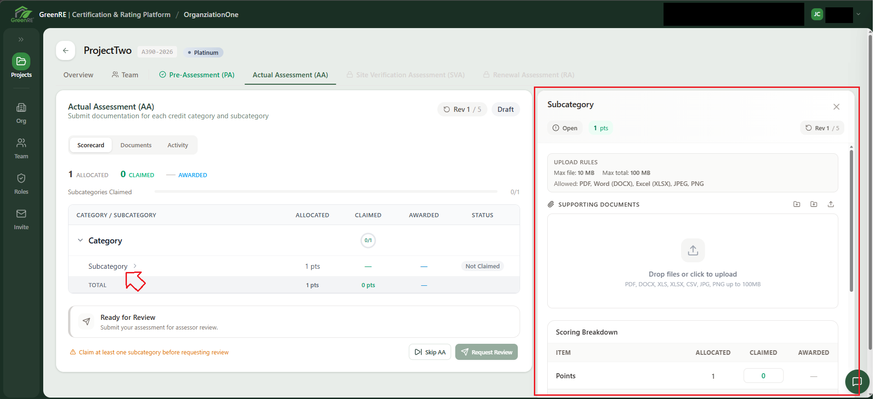
Task: Expand the sidebar with double-chevron icon
Action: 21,40
